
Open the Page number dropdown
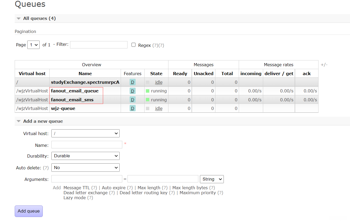pos(33,45)
